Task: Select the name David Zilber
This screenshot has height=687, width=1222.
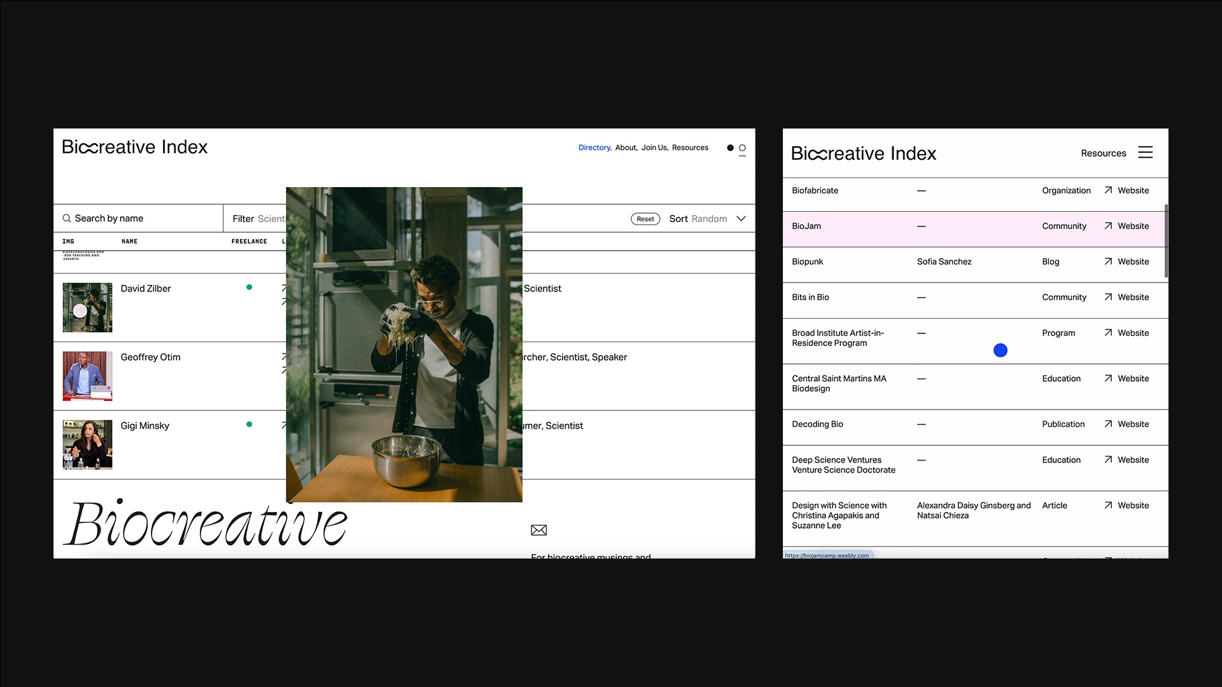Action: pyautogui.click(x=146, y=288)
